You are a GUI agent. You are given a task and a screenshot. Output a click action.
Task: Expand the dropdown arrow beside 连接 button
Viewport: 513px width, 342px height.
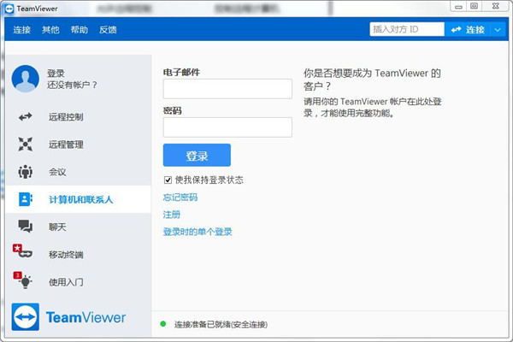pyautogui.click(x=498, y=30)
